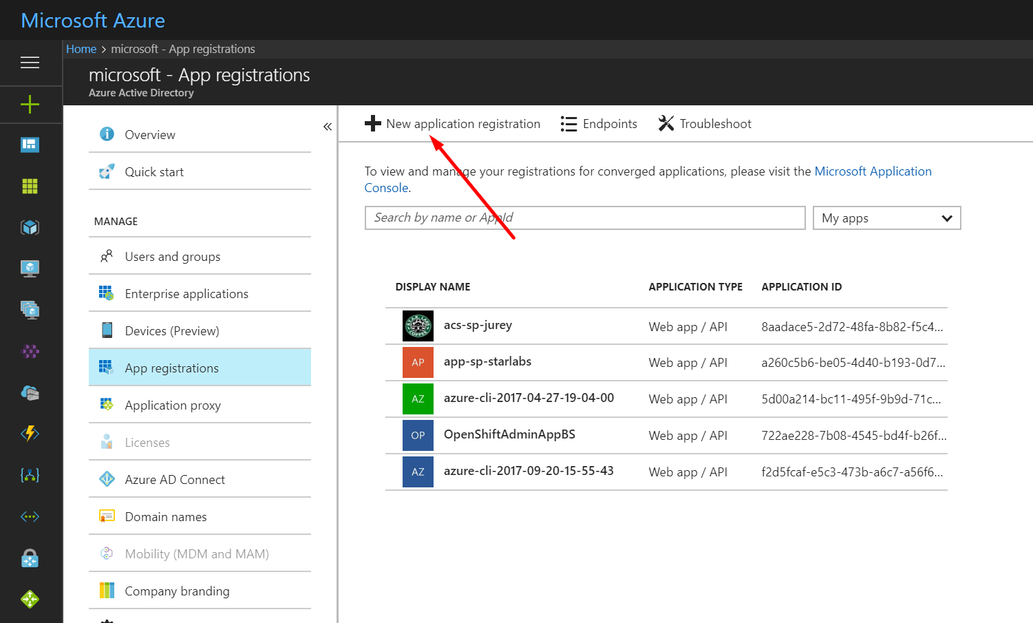Click the resource groups cube icon
The width and height of the screenshot is (1033, 623).
(x=30, y=227)
